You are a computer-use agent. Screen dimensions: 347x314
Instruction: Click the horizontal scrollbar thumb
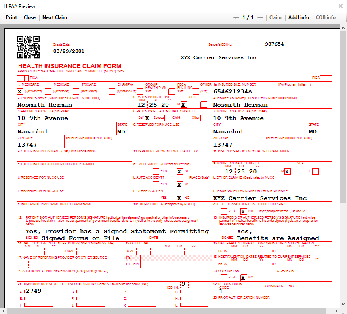[166, 311]
